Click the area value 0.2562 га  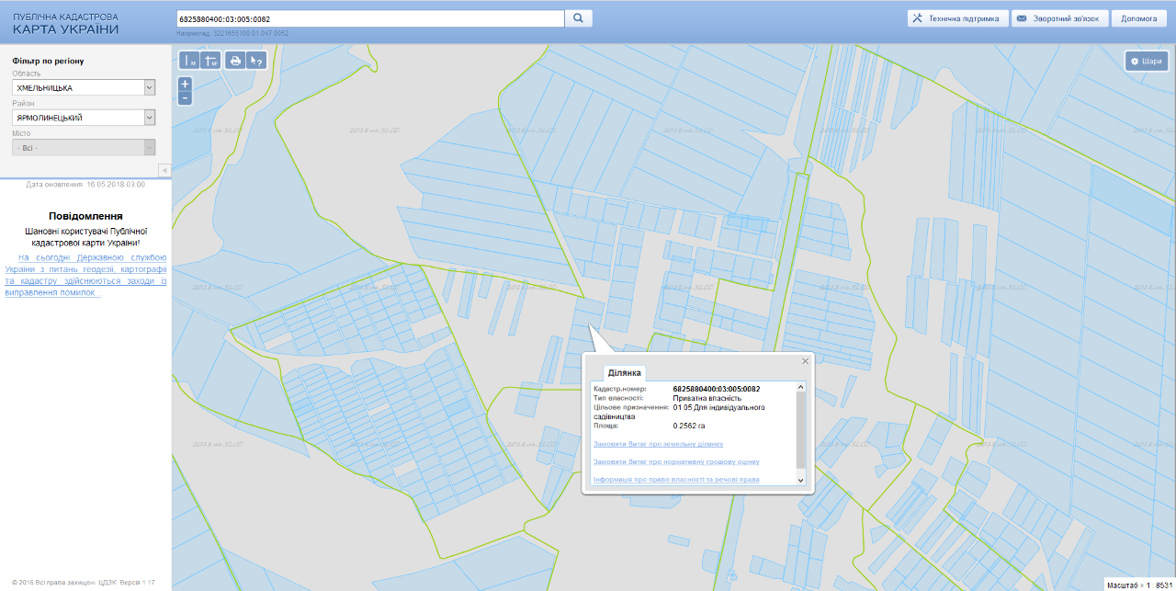click(x=689, y=426)
